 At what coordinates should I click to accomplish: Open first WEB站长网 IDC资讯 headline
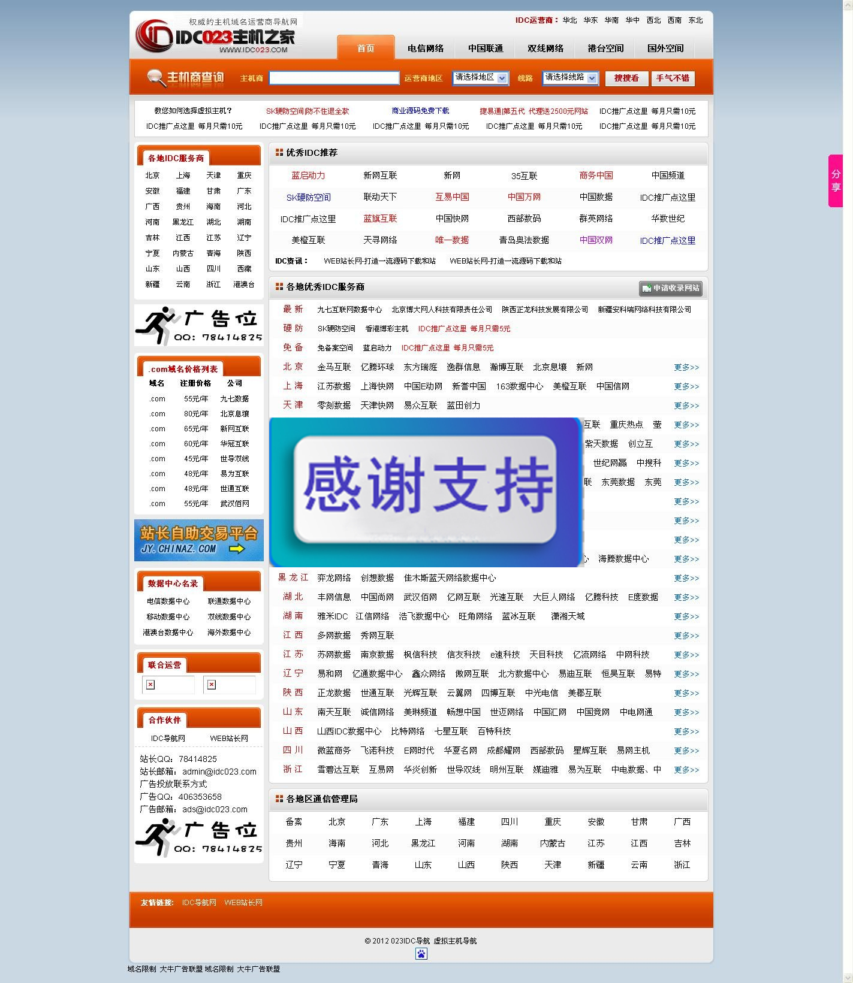coord(379,261)
